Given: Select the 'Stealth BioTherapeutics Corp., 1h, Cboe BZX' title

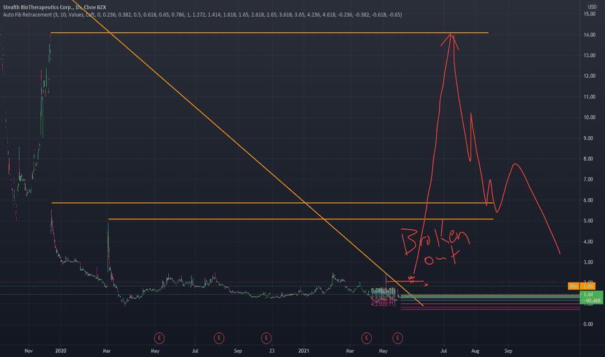Looking at the screenshot, I should pyautogui.click(x=55, y=7).
